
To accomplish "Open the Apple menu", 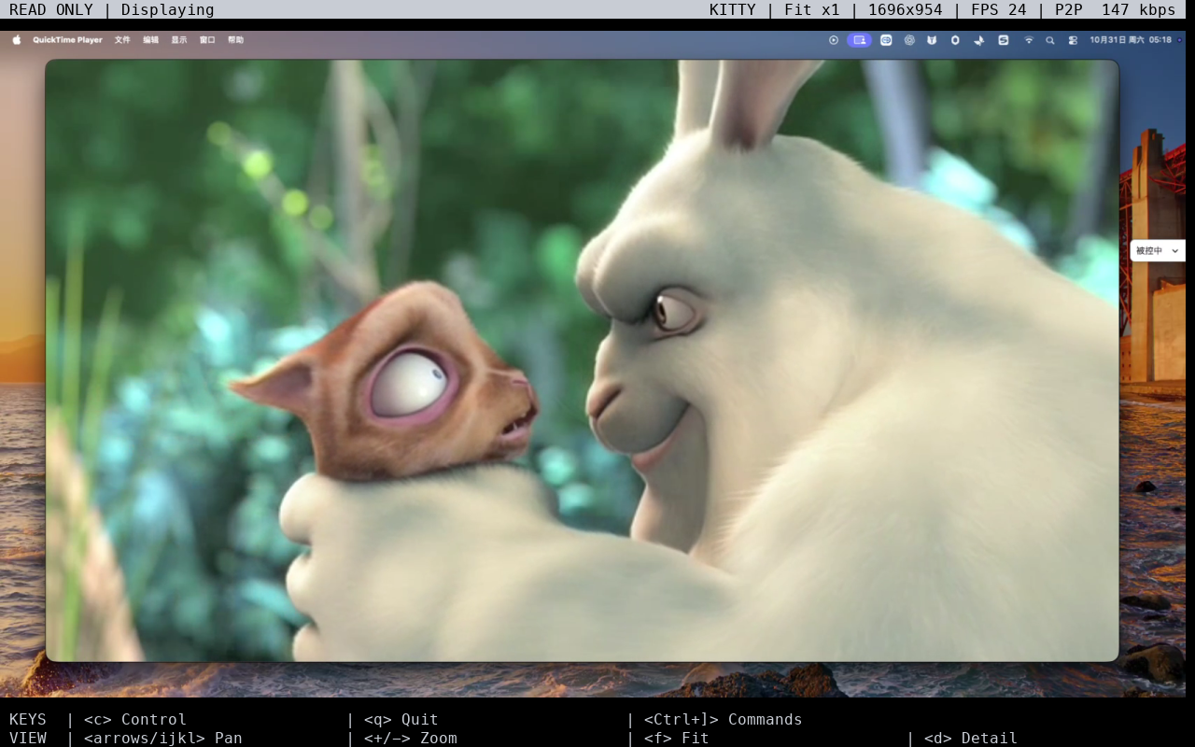I will click(17, 40).
